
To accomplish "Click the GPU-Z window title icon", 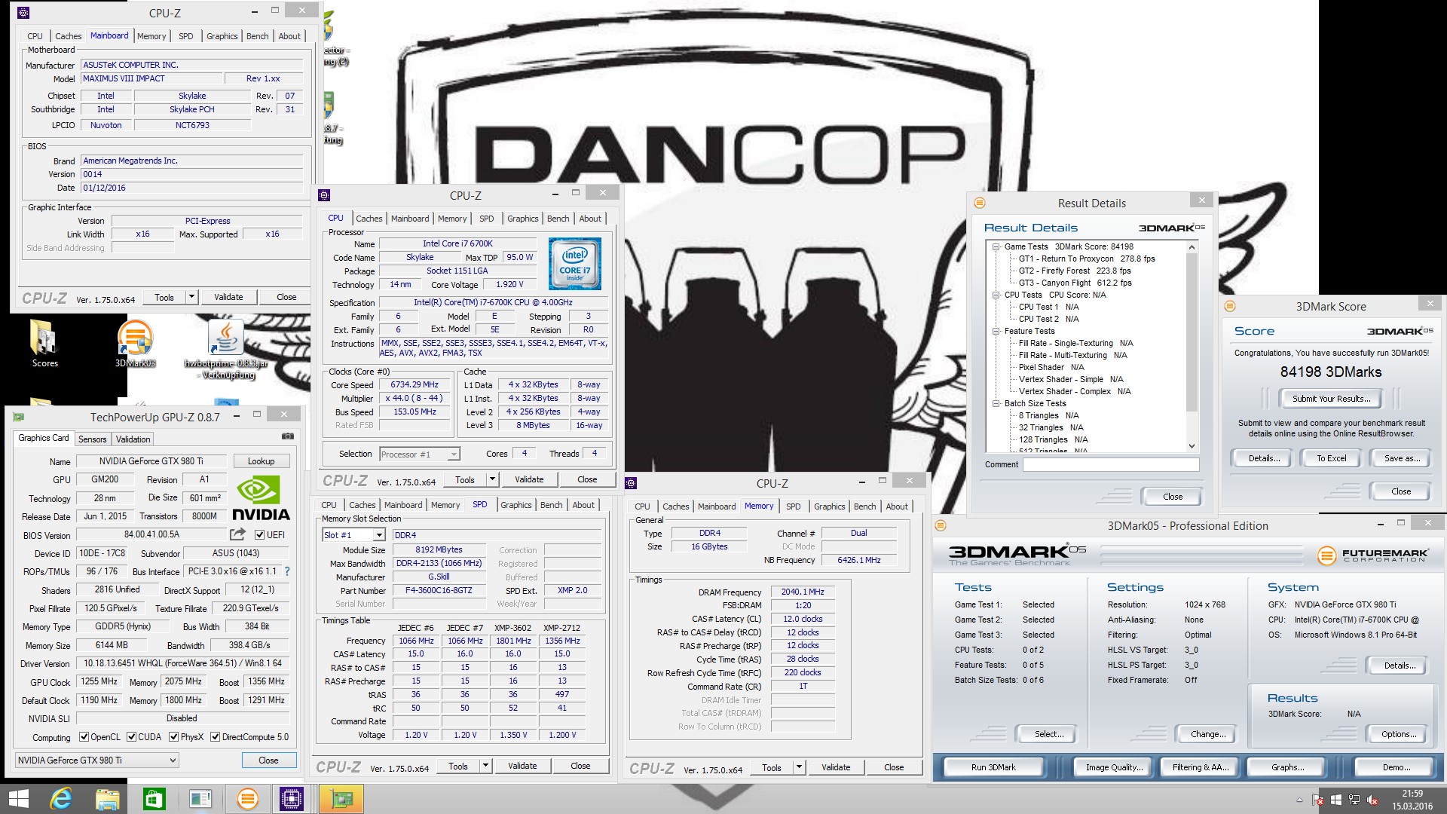I will (x=19, y=416).
